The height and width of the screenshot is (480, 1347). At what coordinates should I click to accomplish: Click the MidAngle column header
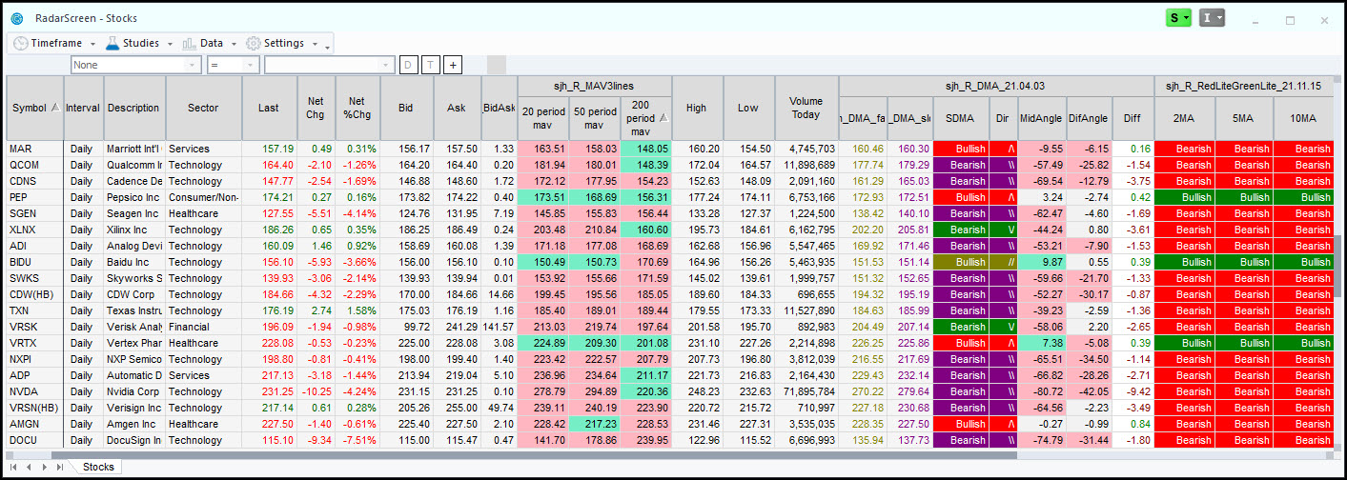pos(1040,118)
